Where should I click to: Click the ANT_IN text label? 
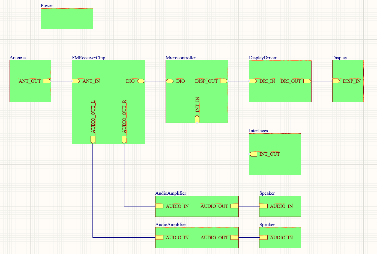click(x=91, y=81)
